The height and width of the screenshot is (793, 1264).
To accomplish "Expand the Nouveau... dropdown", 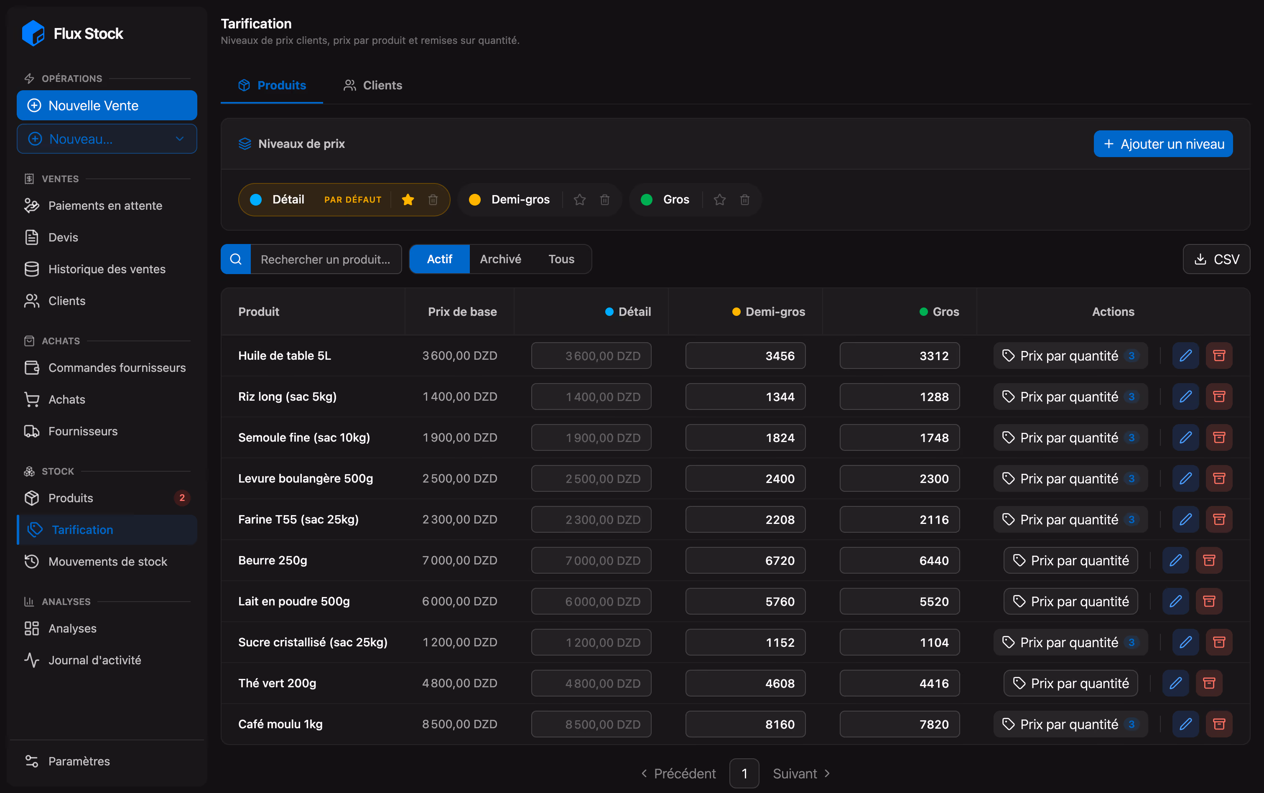I will point(179,139).
